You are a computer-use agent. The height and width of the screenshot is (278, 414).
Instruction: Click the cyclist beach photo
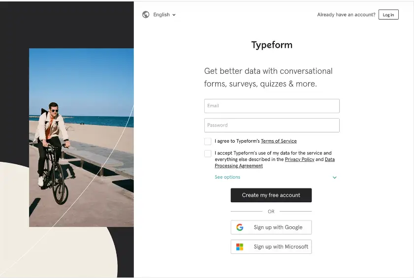pyautogui.click(x=81, y=138)
